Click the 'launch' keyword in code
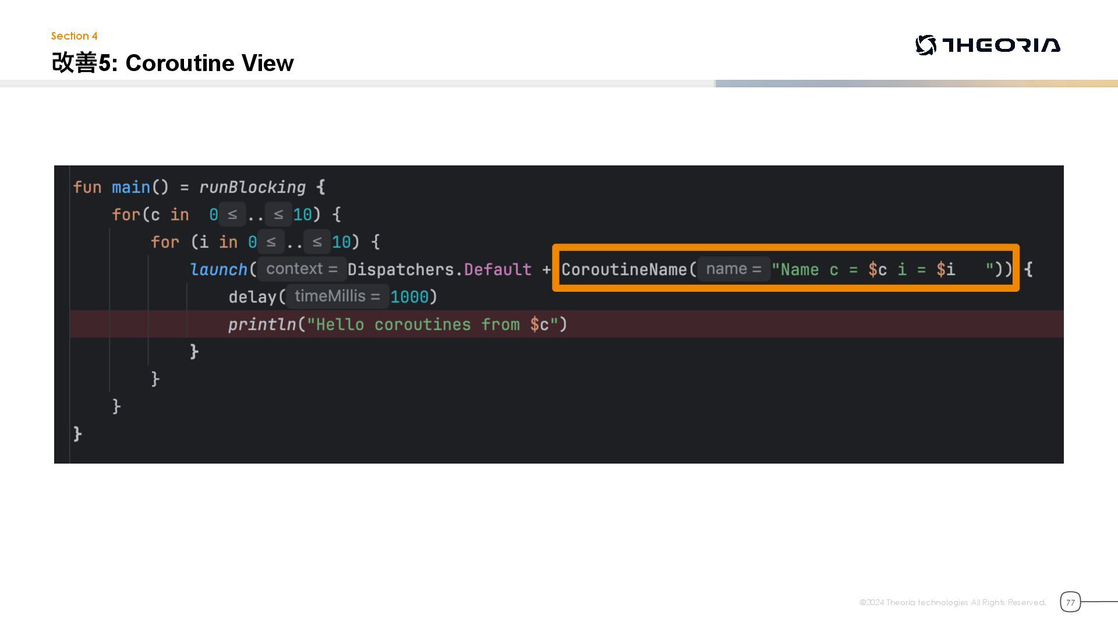The height and width of the screenshot is (629, 1118). 218,270
